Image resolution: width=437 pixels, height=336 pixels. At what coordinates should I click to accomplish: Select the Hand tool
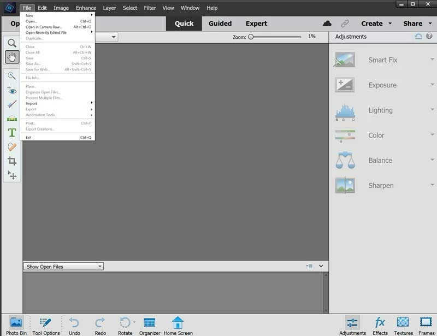(12, 57)
